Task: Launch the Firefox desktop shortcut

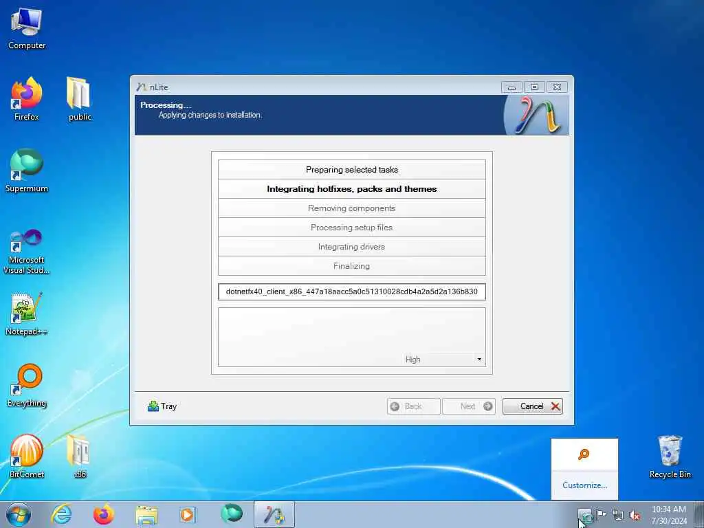Action: (x=27, y=99)
